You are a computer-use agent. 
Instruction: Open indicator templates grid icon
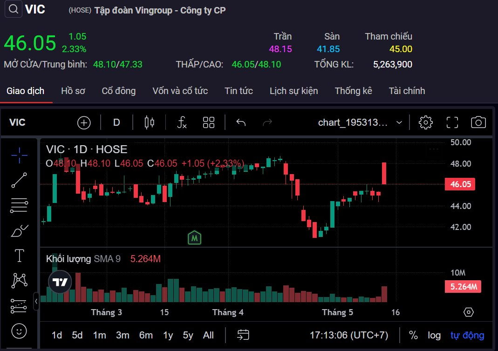click(209, 122)
